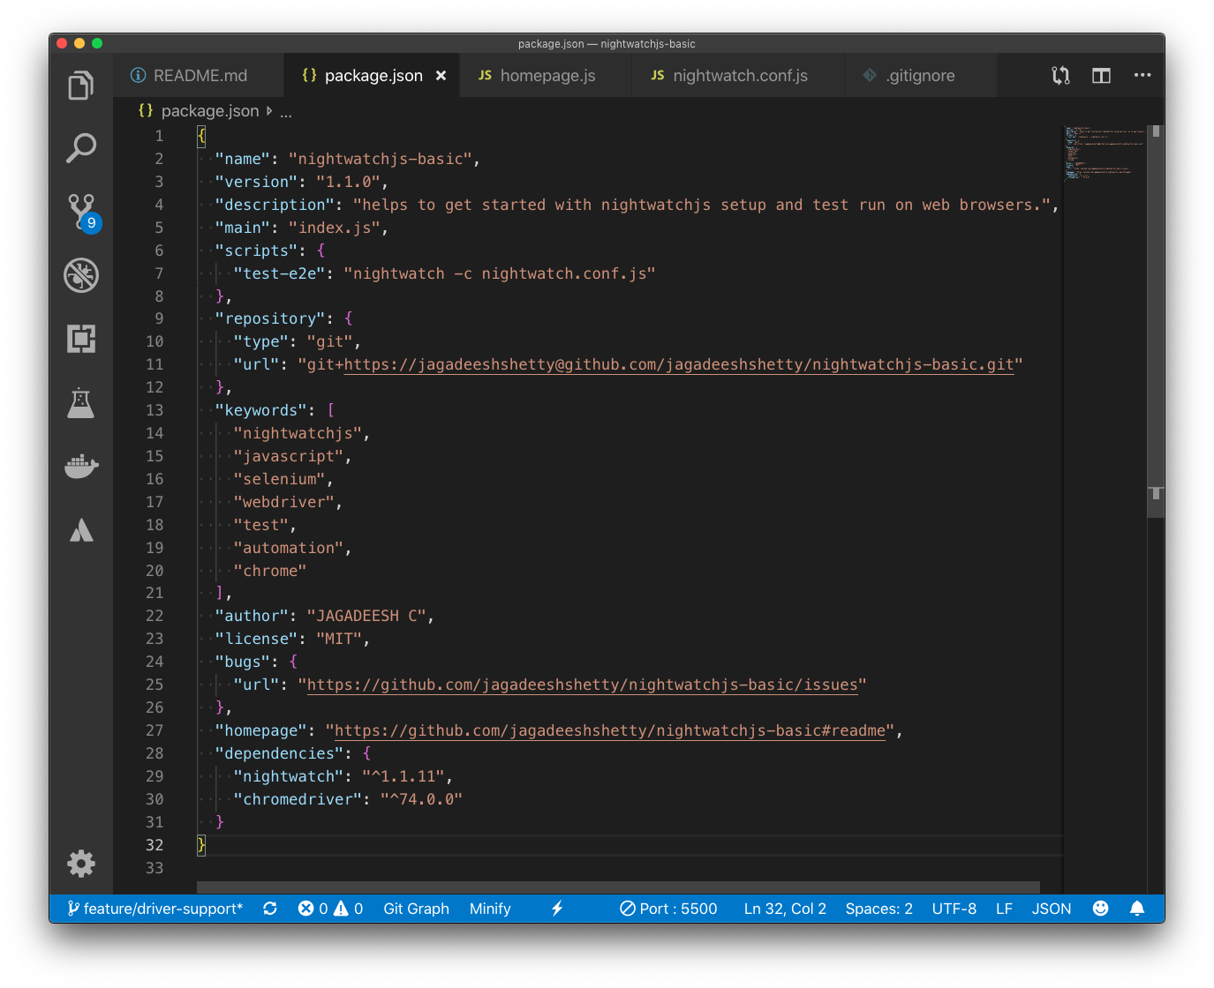Select the package.json tab
This screenshot has height=988, width=1214.
[x=373, y=75]
